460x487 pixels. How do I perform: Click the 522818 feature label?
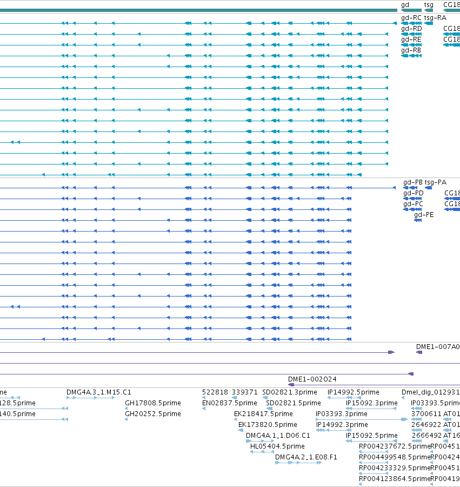click(215, 392)
